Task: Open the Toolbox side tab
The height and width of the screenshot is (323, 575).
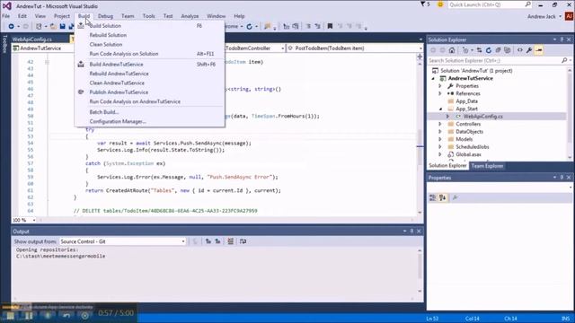Action: [4, 44]
